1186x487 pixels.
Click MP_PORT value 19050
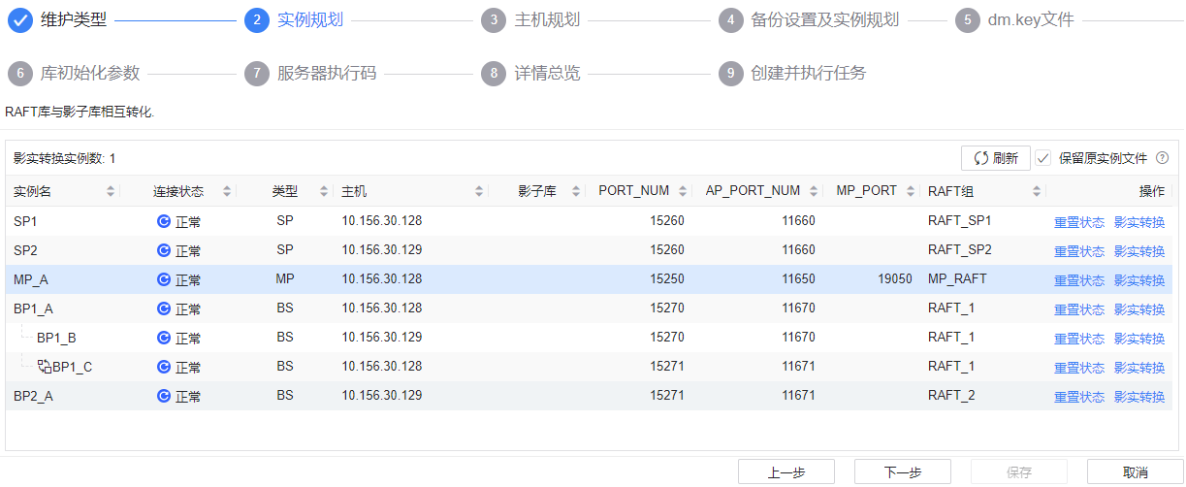coord(895,279)
